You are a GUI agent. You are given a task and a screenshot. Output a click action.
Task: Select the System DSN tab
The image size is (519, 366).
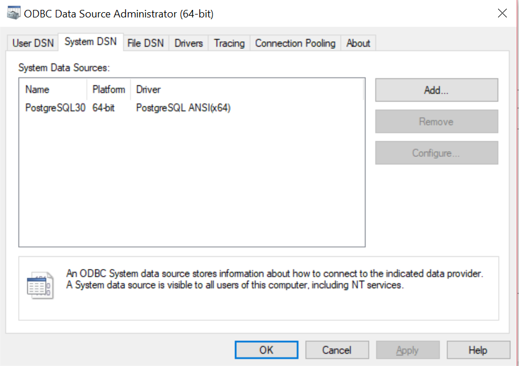91,42
